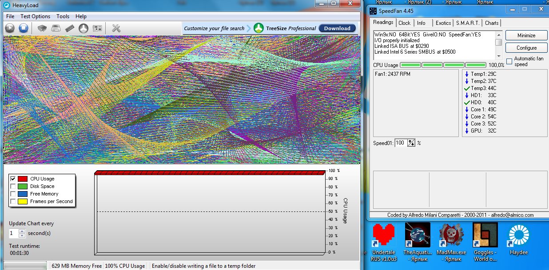Select the TheAquatic desktop shortcut

(x=417, y=242)
